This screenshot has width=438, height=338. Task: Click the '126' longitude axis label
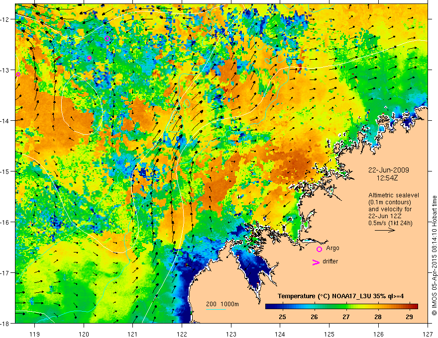(x=378, y=334)
